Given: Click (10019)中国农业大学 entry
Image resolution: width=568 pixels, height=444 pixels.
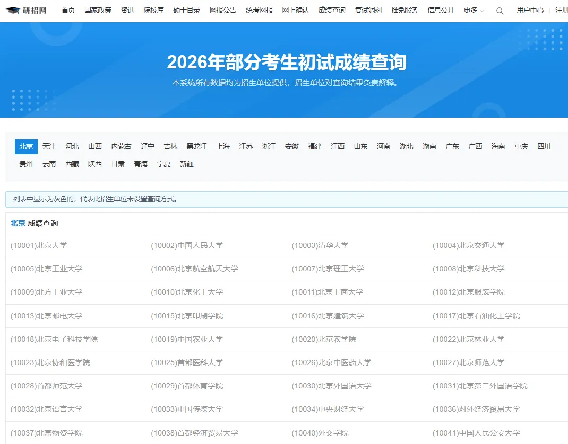Looking at the screenshot, I should (x=187, y=340).
